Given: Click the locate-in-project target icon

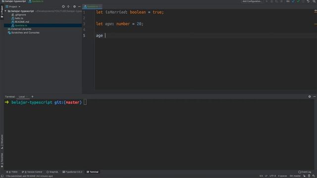Looking at the screenshot, I should pyautogui.click(x=63, y=6).
